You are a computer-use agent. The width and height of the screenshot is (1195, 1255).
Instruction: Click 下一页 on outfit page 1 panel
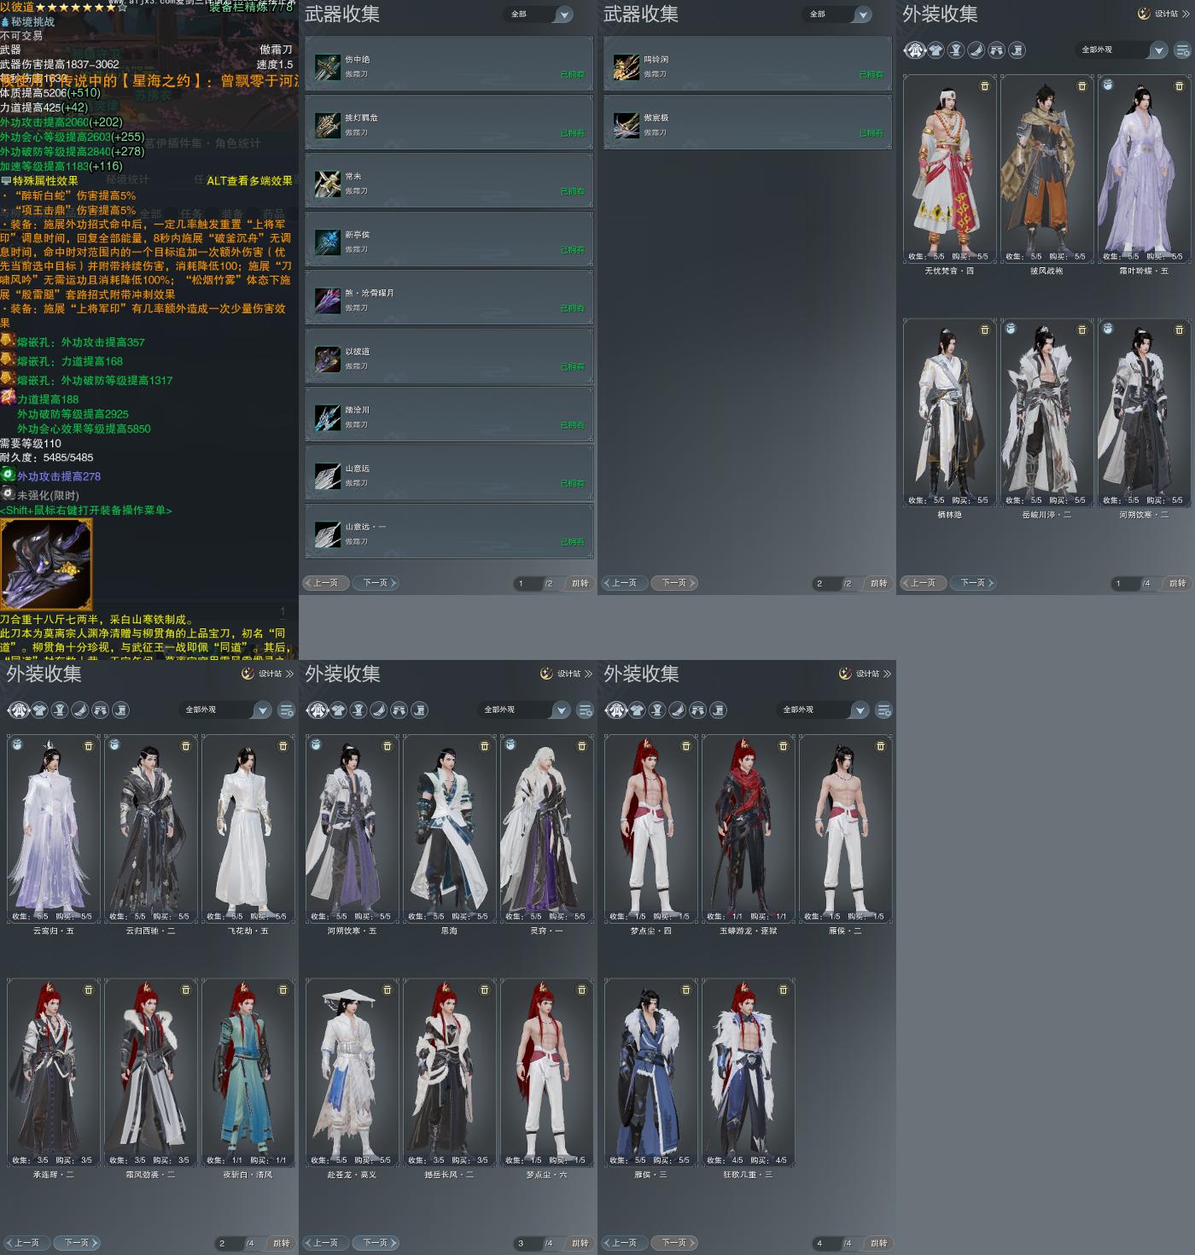point(973,583)
